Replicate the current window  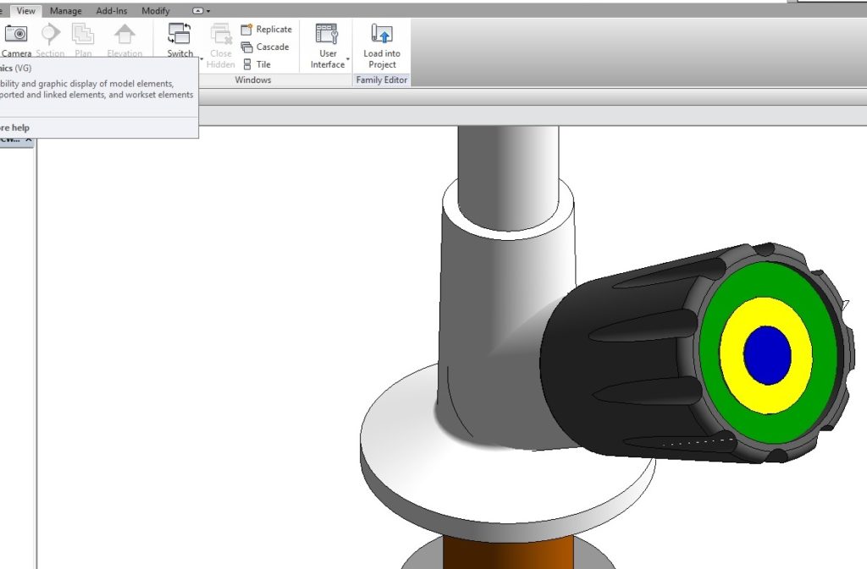coord(267,30)
